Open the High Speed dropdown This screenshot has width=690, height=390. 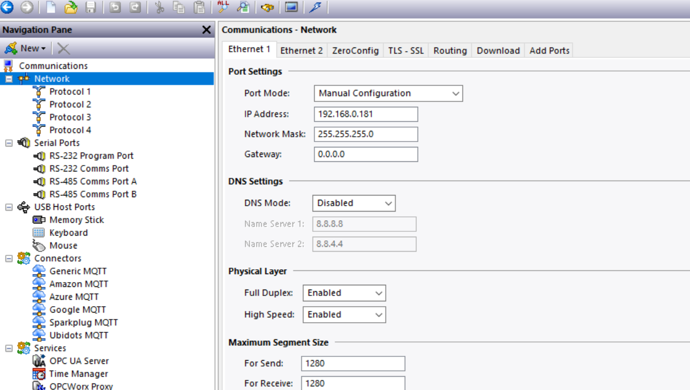tap(344, 315)
